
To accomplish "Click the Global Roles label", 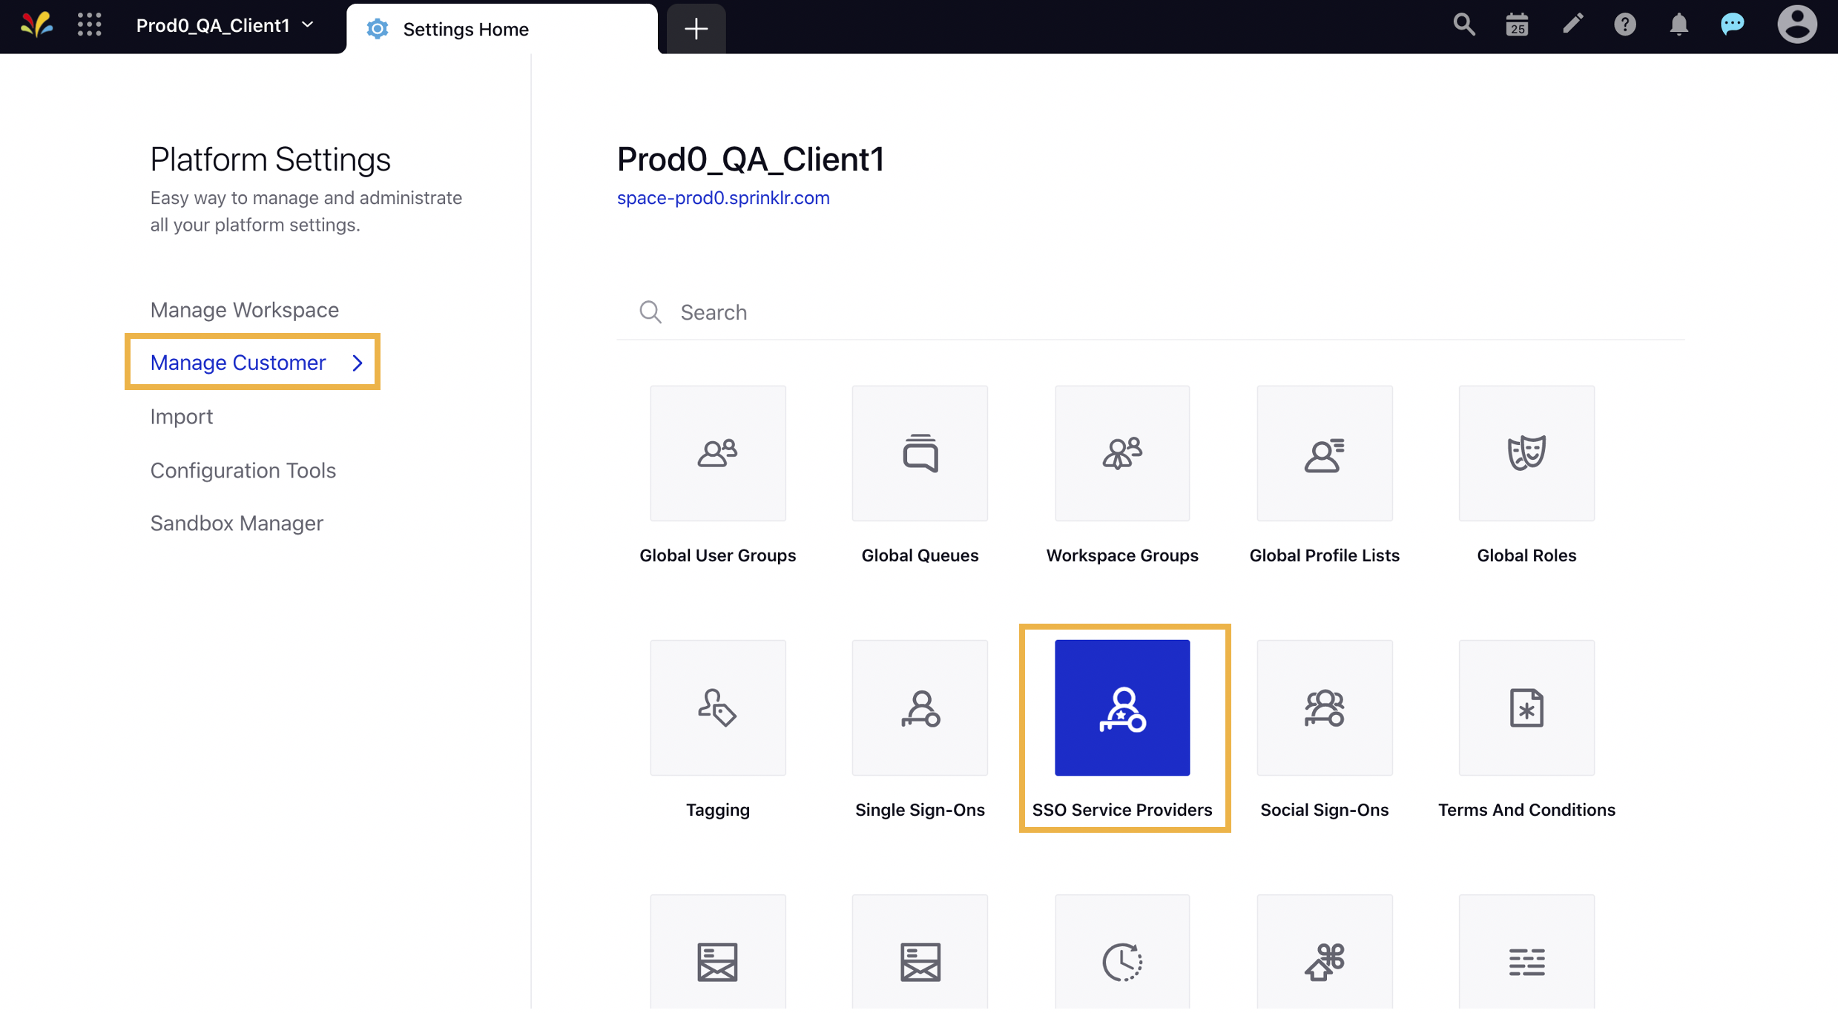I will pos(1526,555).
